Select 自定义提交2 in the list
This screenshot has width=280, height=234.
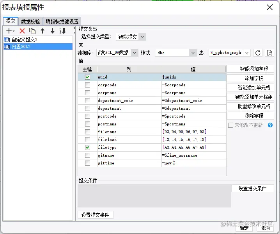tap(38, 39)
